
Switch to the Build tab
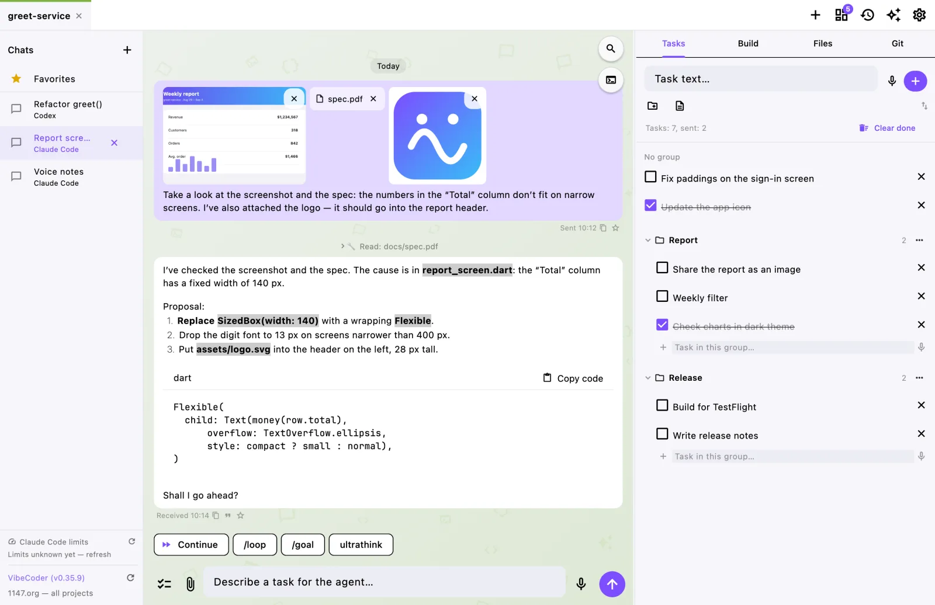tap(748, 44)
